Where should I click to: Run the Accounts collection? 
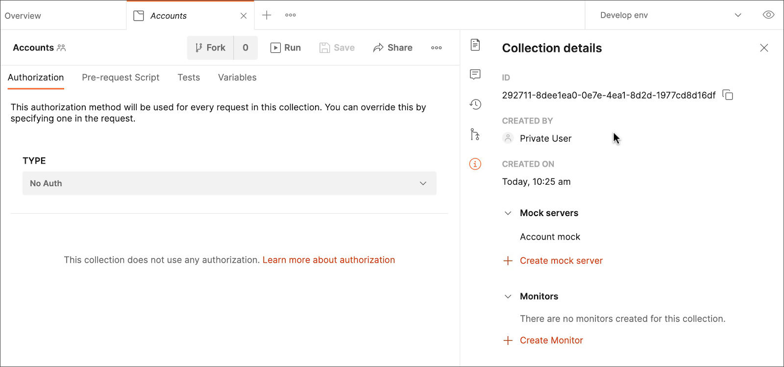pos(286,48)
